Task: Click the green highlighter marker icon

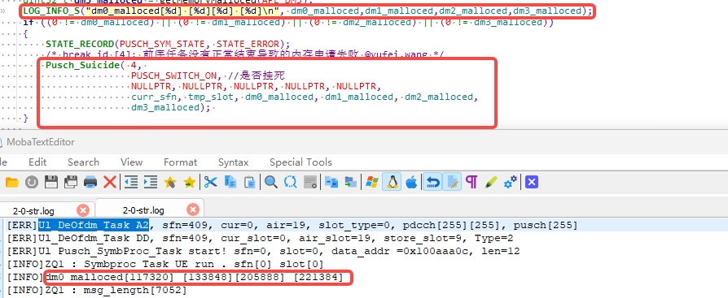Action: point(491,183)
